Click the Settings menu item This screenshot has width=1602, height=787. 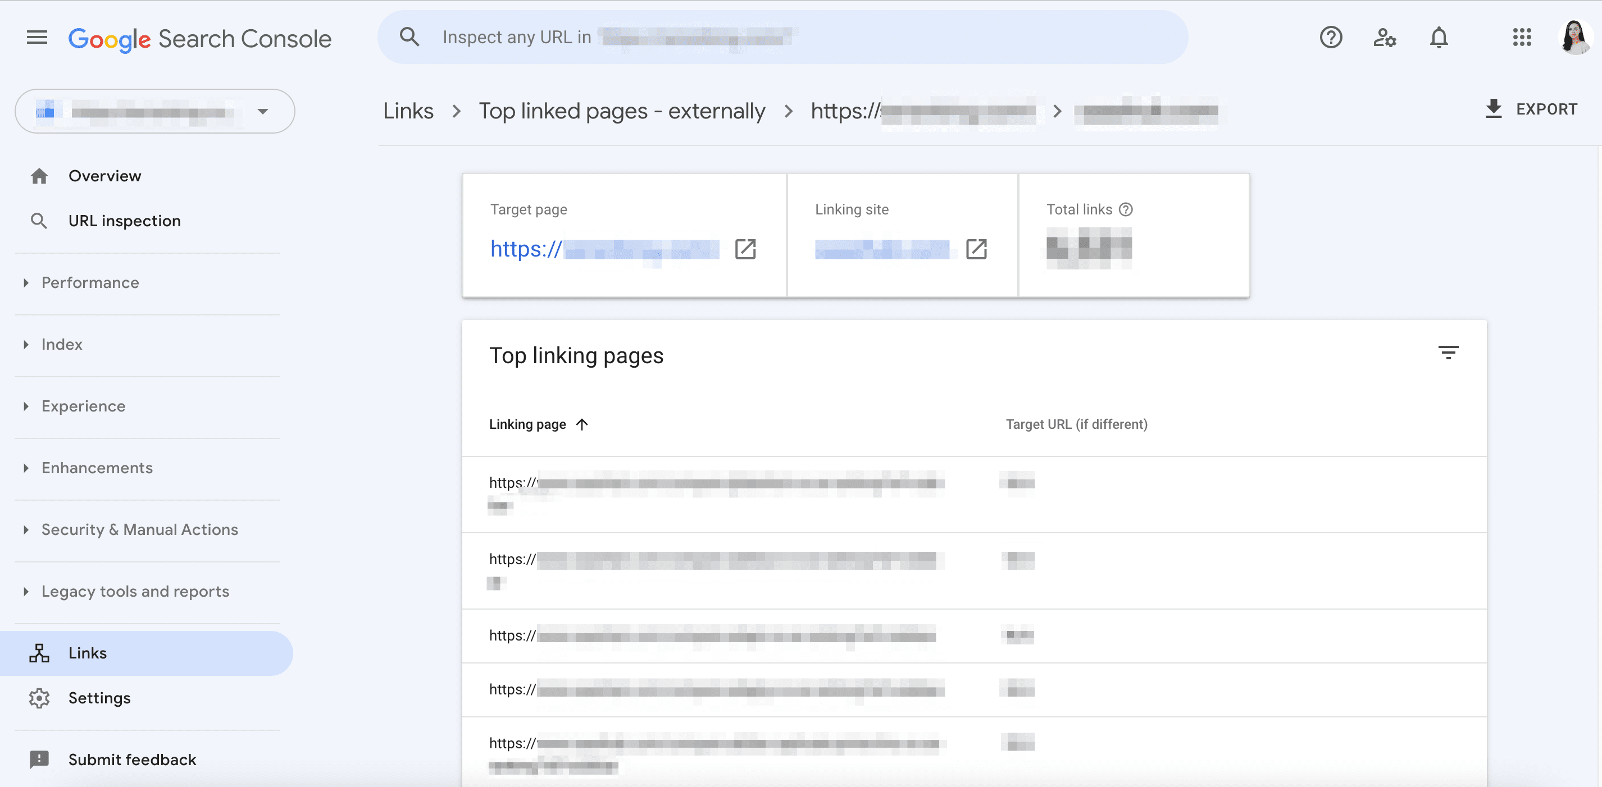(99, 697)
